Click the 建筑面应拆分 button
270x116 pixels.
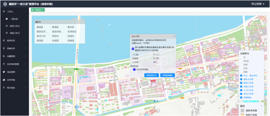(x=151, y=75)
